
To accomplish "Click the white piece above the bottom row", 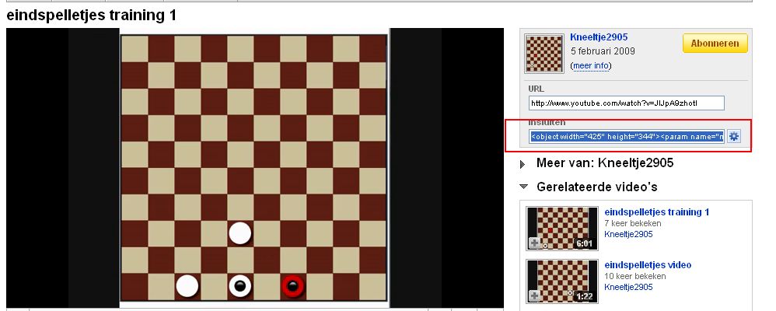I will pos(240,232).
